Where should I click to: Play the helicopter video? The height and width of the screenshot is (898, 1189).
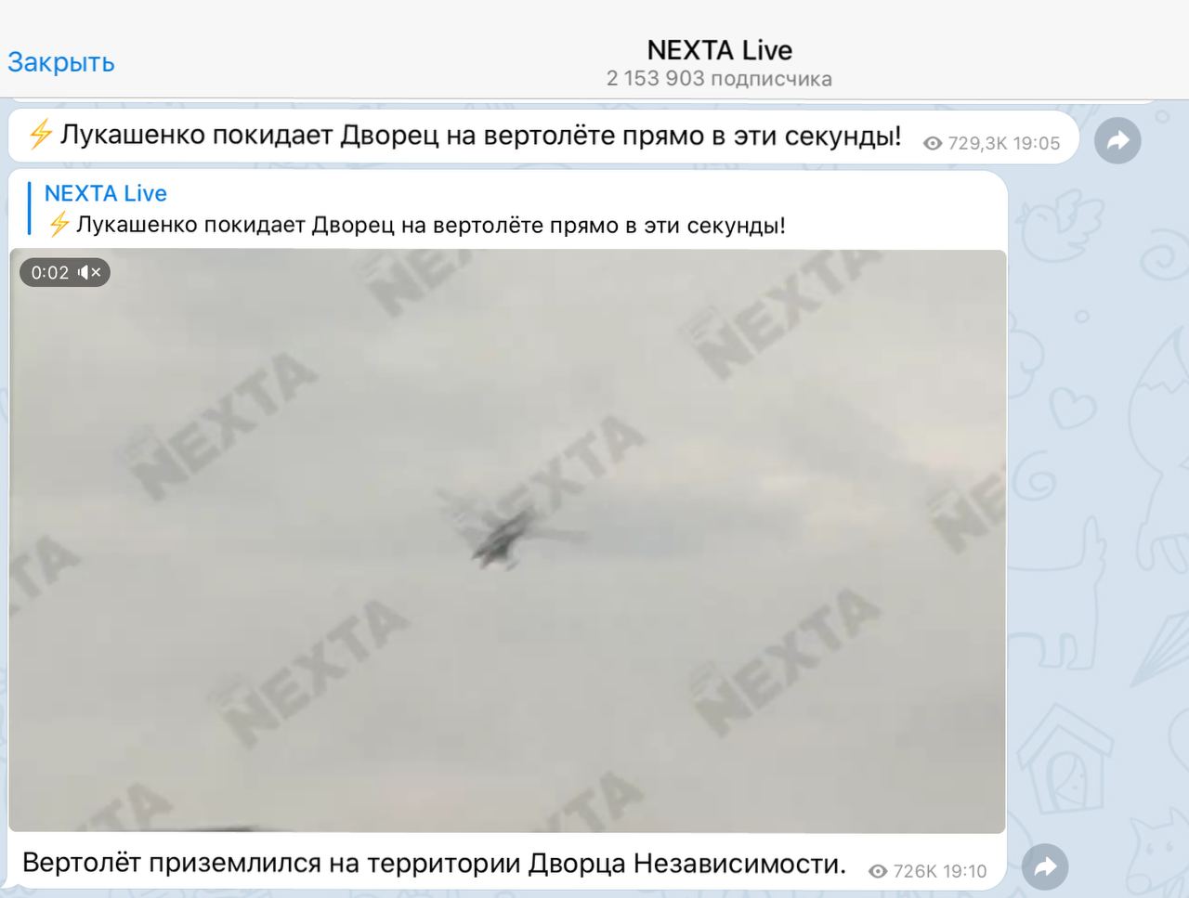tap(507, 540)
